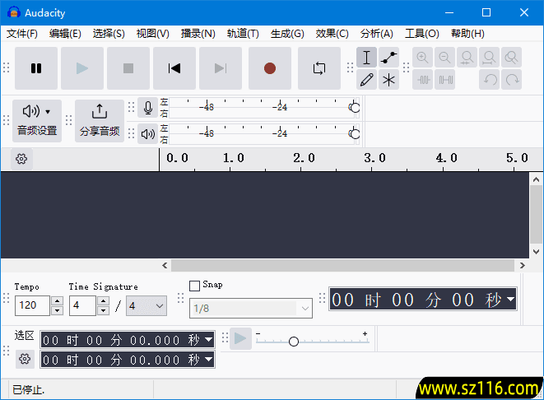Click Time Signature numerator field

(82, 305)
